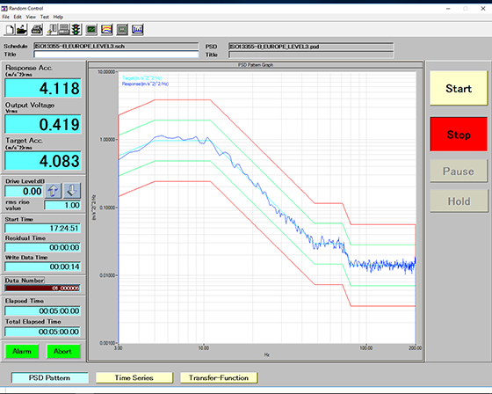Click the colored PSD profile icon
492x394 pixels.
[106, 30]
